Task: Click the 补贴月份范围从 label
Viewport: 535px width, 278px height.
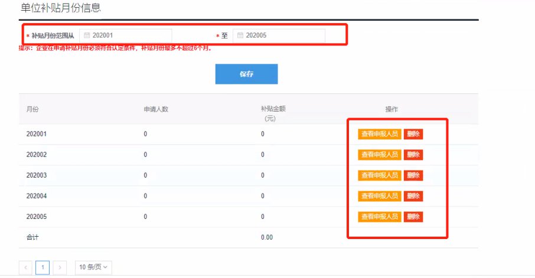Action: click(x=53, y=36)
